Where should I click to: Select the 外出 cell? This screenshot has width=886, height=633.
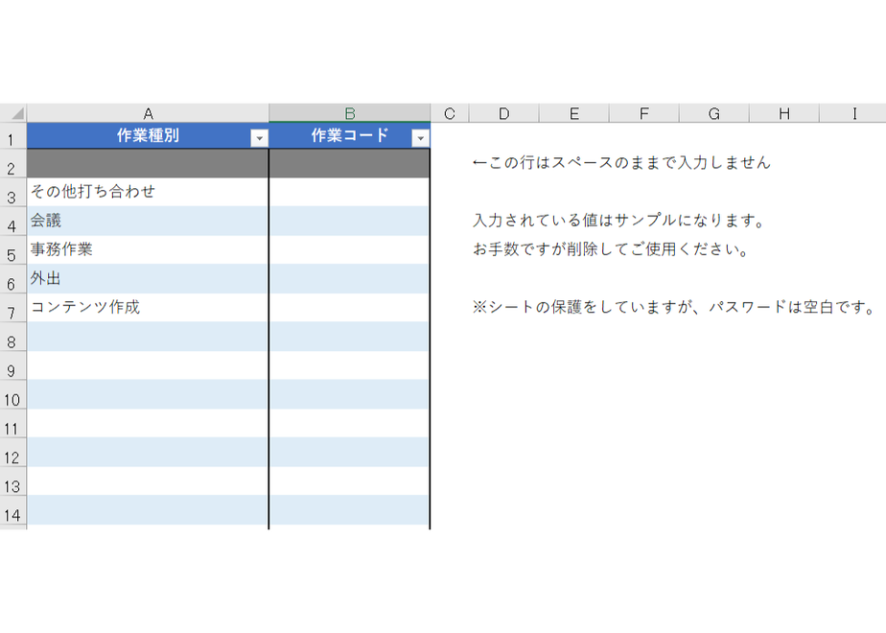[148, 279]
